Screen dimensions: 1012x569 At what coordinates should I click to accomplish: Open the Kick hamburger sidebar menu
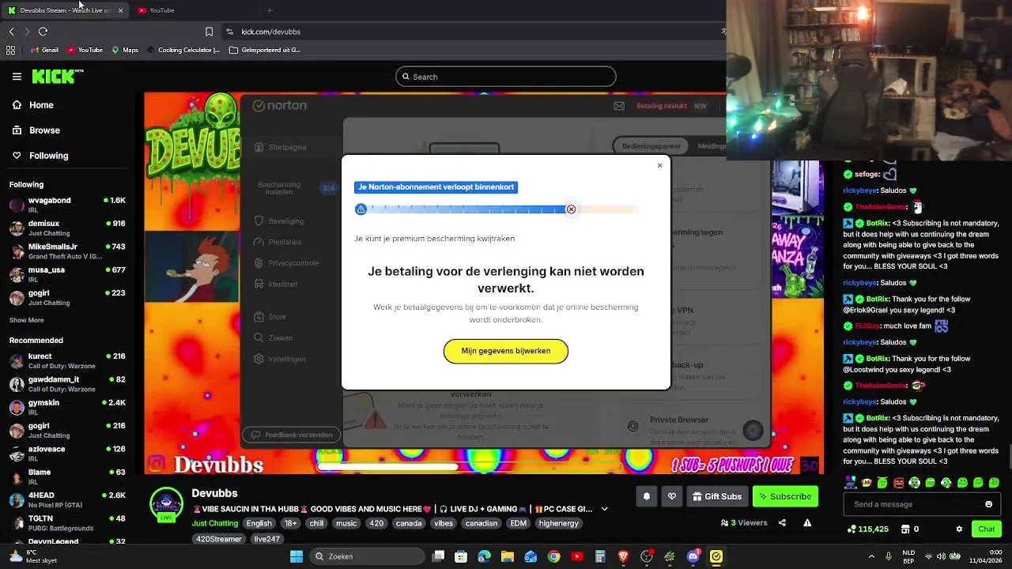coord(17,77)
